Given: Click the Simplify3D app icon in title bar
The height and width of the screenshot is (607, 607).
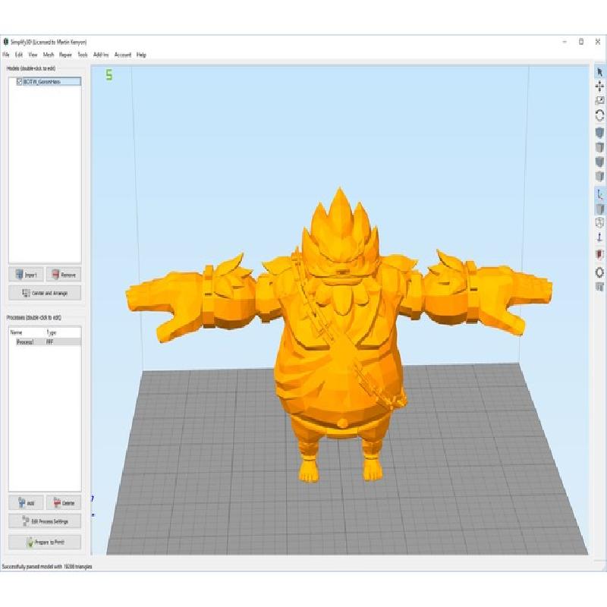Looking at the screenshot, I should [x=6, y=42].
